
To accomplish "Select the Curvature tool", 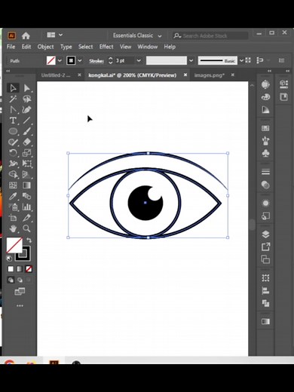I will (26, 109).
